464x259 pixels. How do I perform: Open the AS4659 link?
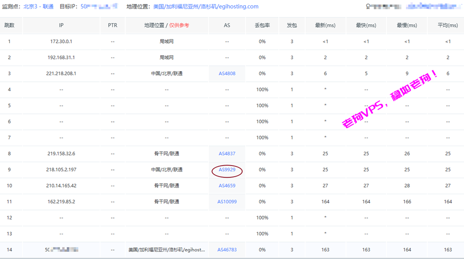(x=227, y=186)
